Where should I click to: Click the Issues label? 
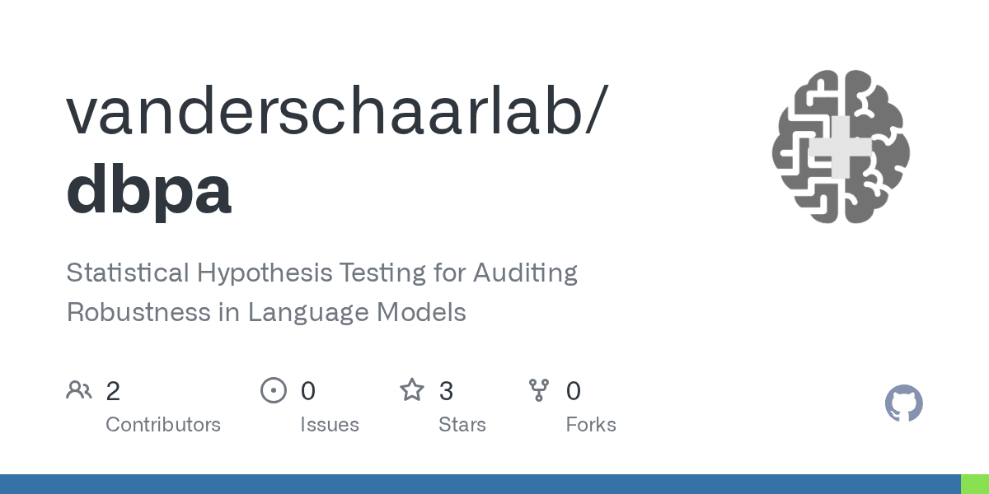pos(330,425)
